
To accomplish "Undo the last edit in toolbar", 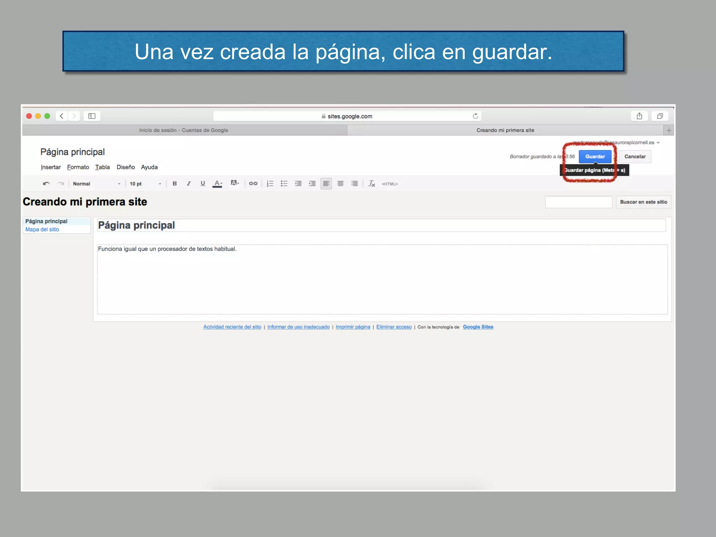I will [x=46, y=184].
